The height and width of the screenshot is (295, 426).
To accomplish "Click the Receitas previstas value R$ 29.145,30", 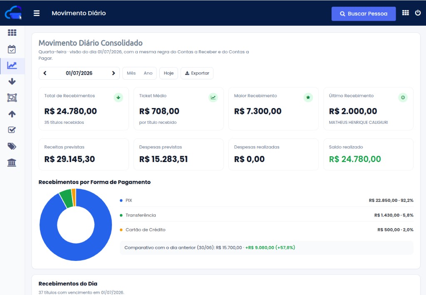I will (69, 159).
